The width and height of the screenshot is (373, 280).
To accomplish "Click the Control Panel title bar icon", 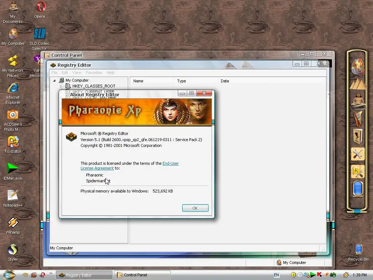I will coord(47,55).
